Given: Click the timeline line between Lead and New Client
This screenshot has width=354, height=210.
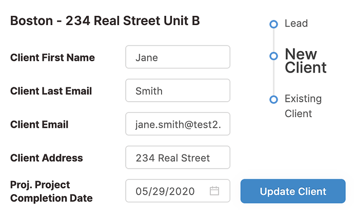Looking at the screenshot, I should tap(273, 40).
